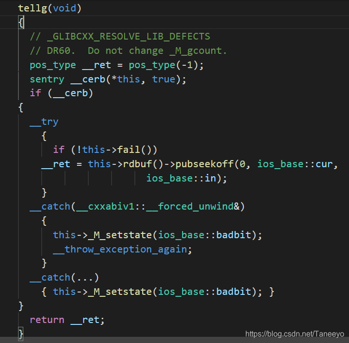Place cursor at opening brace after tellg
The width and height of the screenshot is (349, 343).
tap(21, 22)
